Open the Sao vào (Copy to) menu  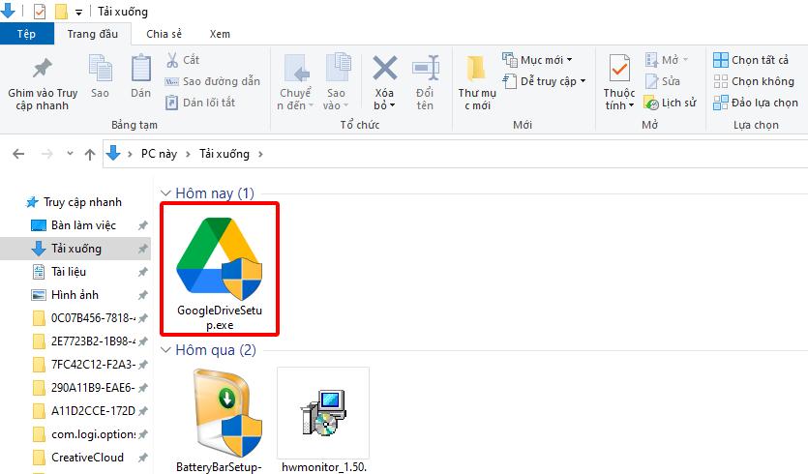click(x=336, y=82)
